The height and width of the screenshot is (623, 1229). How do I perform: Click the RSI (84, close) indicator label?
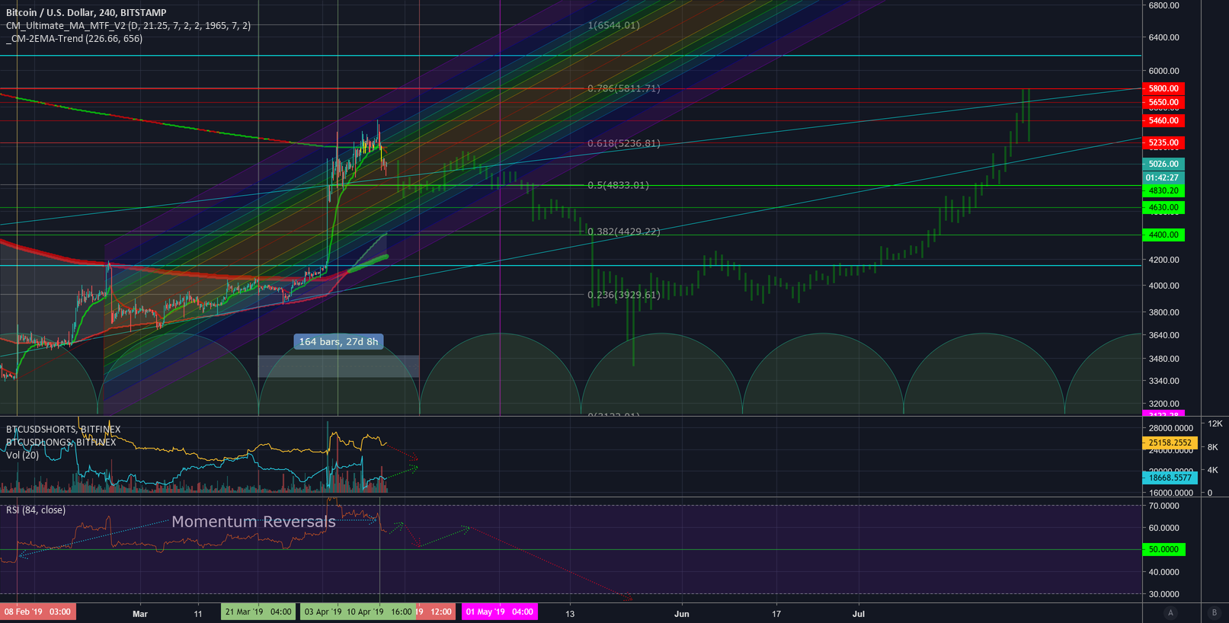[x=36, y=510]
